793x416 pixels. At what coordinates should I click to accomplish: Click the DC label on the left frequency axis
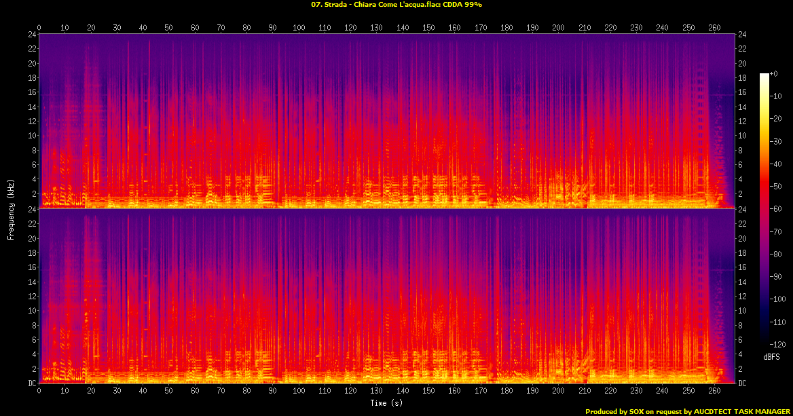coord(32,383)
